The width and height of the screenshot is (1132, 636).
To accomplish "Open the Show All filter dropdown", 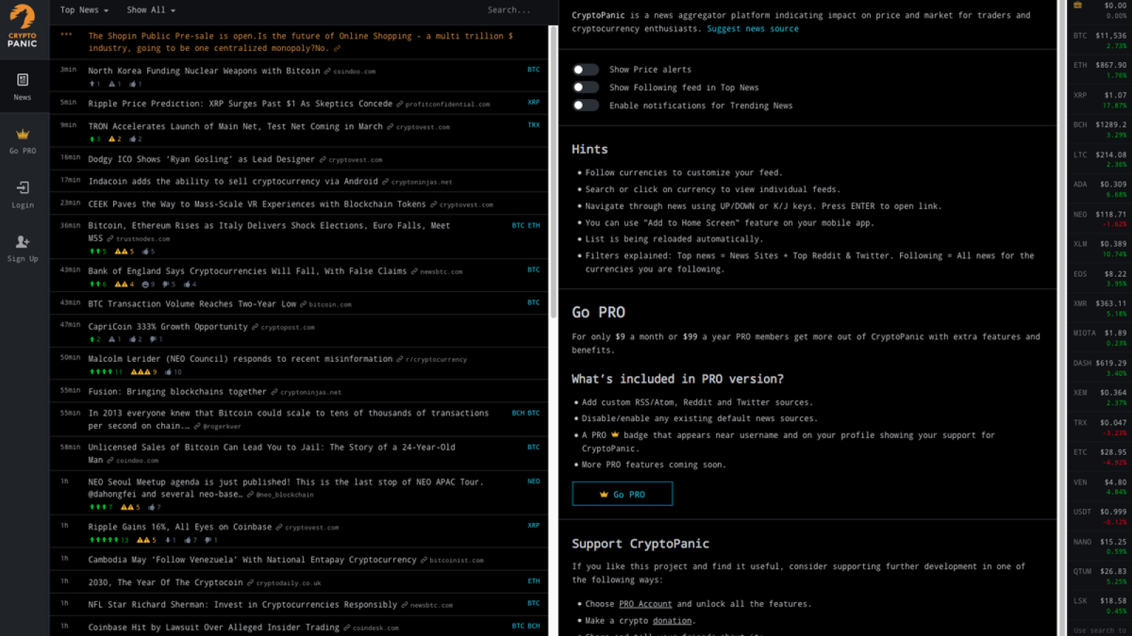I will click(x=151, y=10).
